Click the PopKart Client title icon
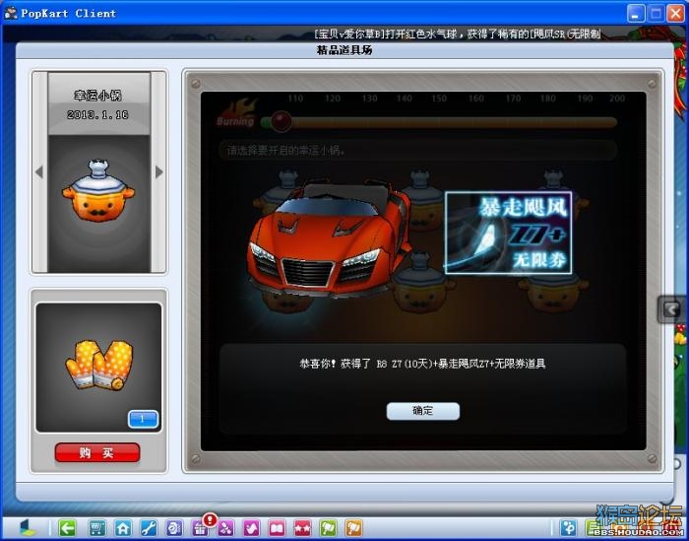 point(11,13)
